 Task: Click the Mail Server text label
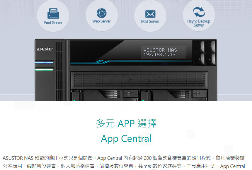tap(150, 21)
